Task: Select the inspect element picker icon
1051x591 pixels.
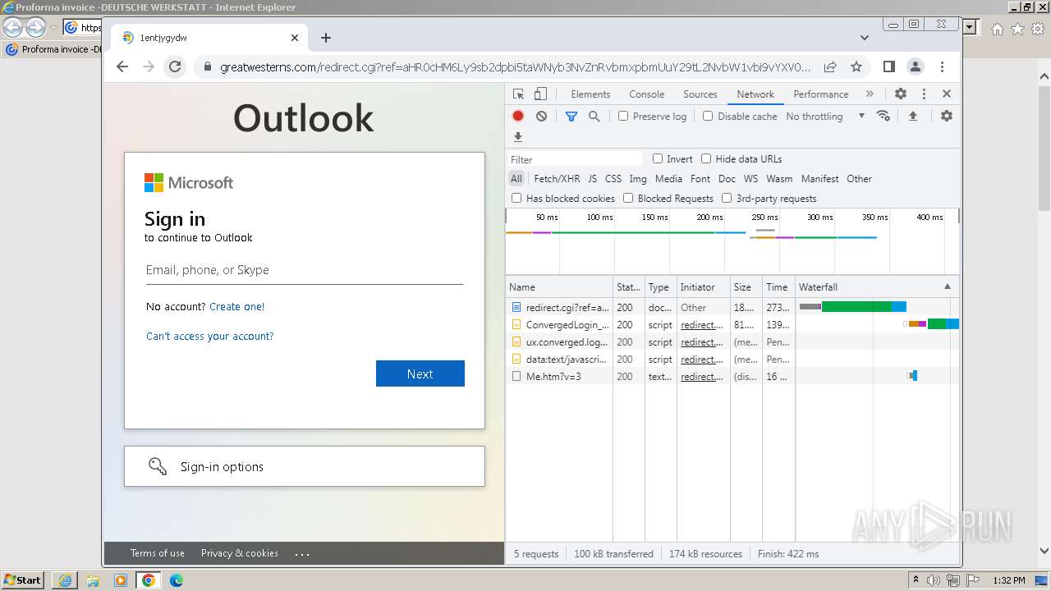Action: tap(518, 94)
